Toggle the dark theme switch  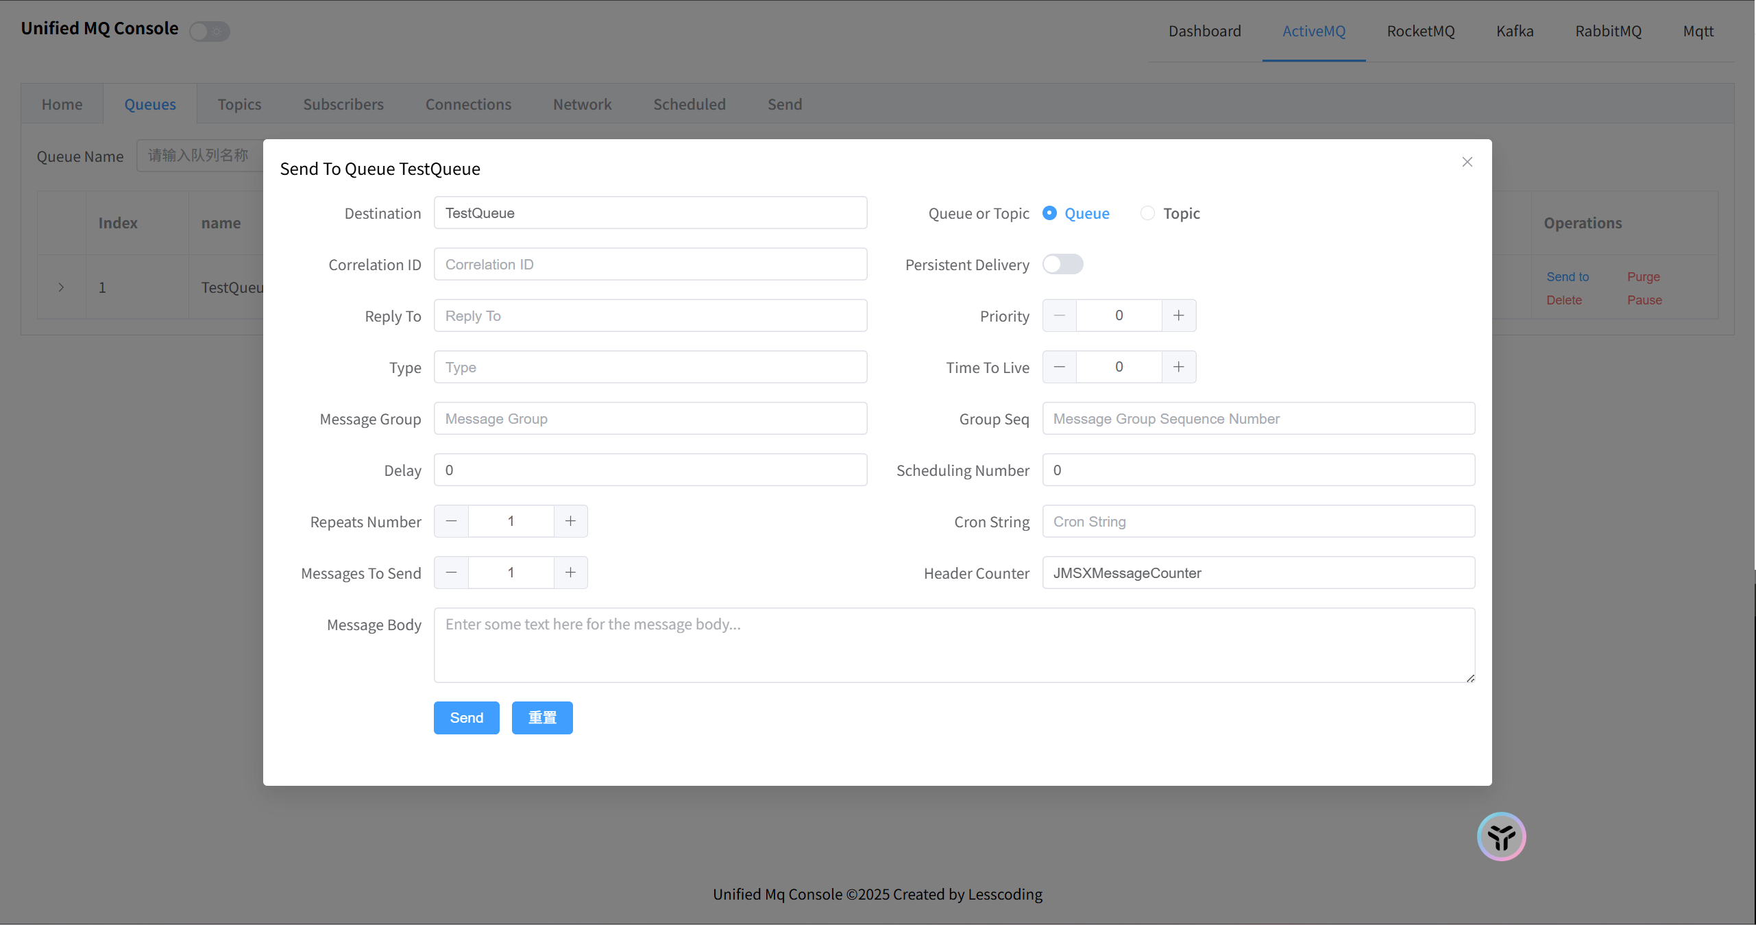coord(210,31)
